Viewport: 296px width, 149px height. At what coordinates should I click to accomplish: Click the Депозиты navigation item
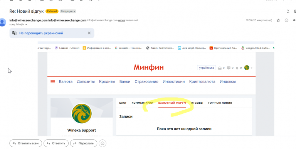click(86, 82)
